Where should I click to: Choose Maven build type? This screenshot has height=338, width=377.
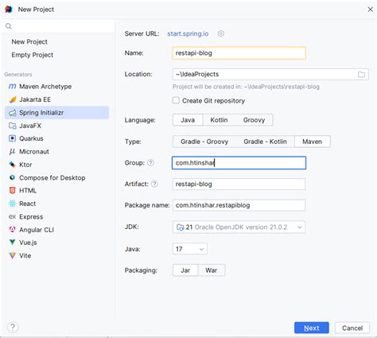click(x=313, y=142)
